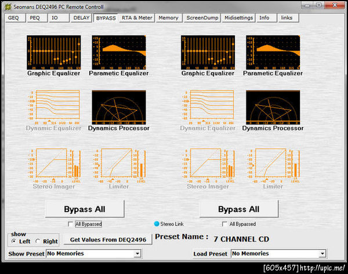Click the application icon in title bar
This screenshot has height=274, width=348.
pos(8,6)
